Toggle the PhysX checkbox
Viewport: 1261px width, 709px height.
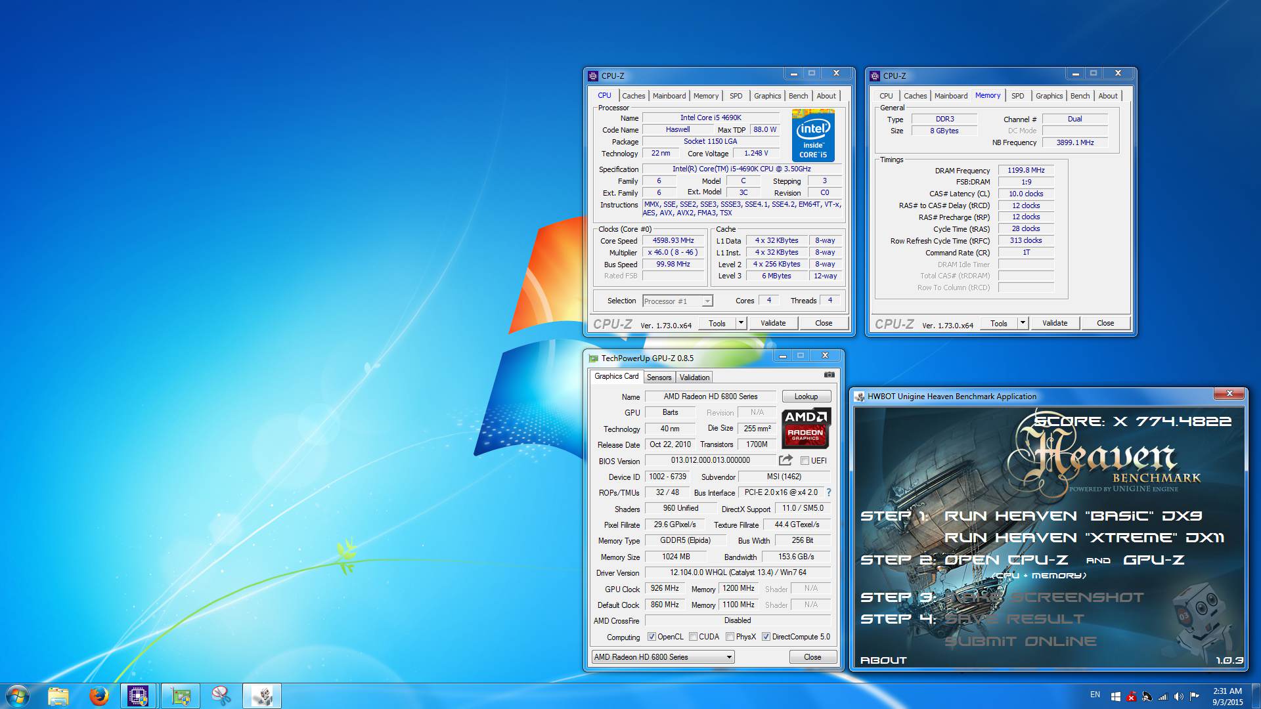click(730, 637)
